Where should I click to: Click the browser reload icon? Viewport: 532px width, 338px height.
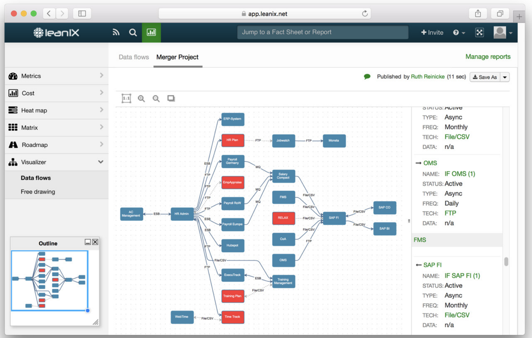point(365,13)
